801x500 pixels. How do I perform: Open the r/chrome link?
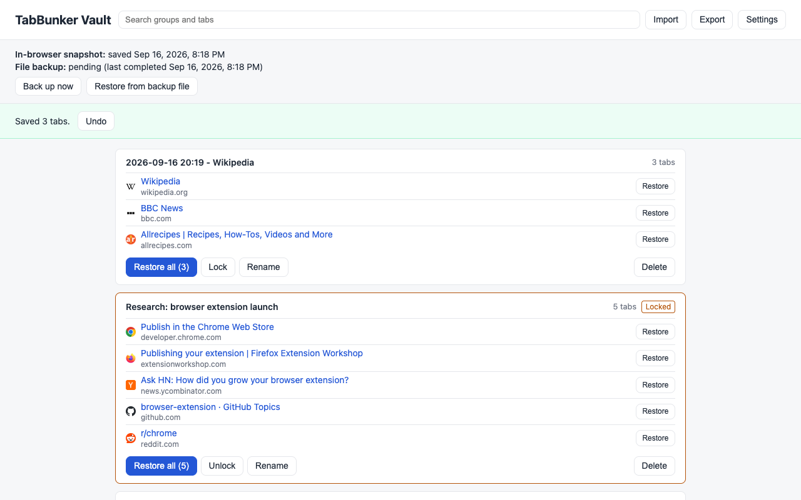(159, 433)
